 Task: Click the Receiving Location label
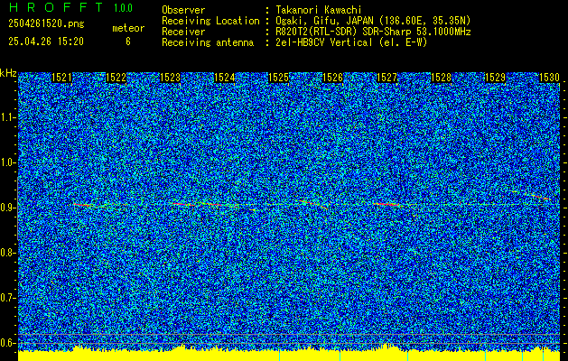pos(210,21)
